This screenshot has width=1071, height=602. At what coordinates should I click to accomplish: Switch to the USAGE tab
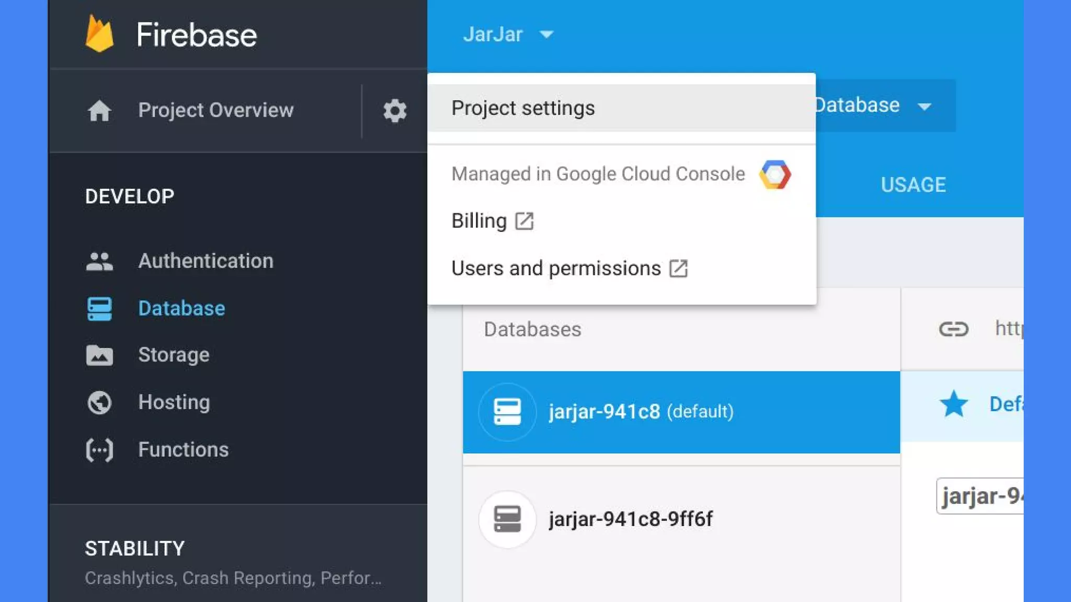(x=913, y=185)
